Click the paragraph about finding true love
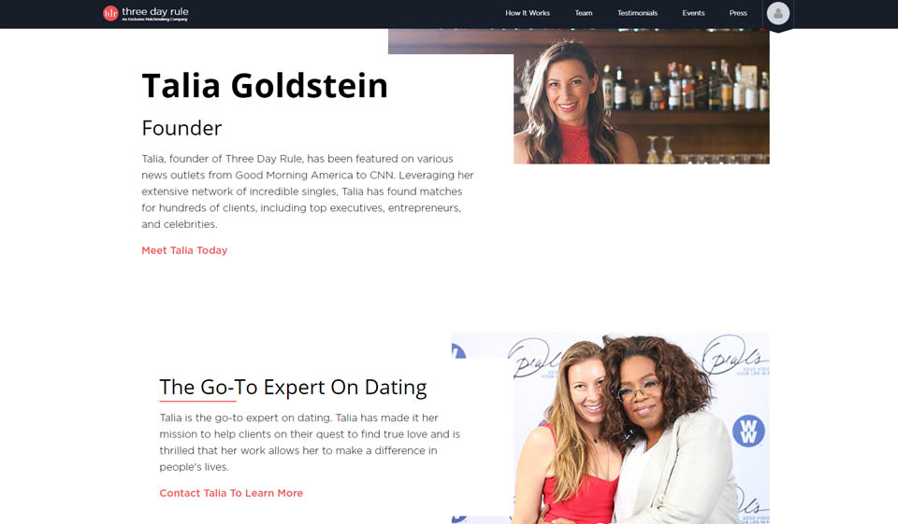This screenshot has height=524, width=898. tap(310, 442)
